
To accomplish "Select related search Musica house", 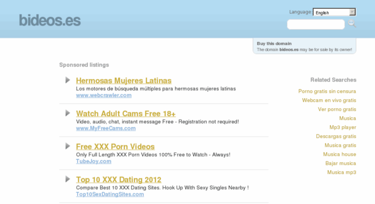I will 339,154.
